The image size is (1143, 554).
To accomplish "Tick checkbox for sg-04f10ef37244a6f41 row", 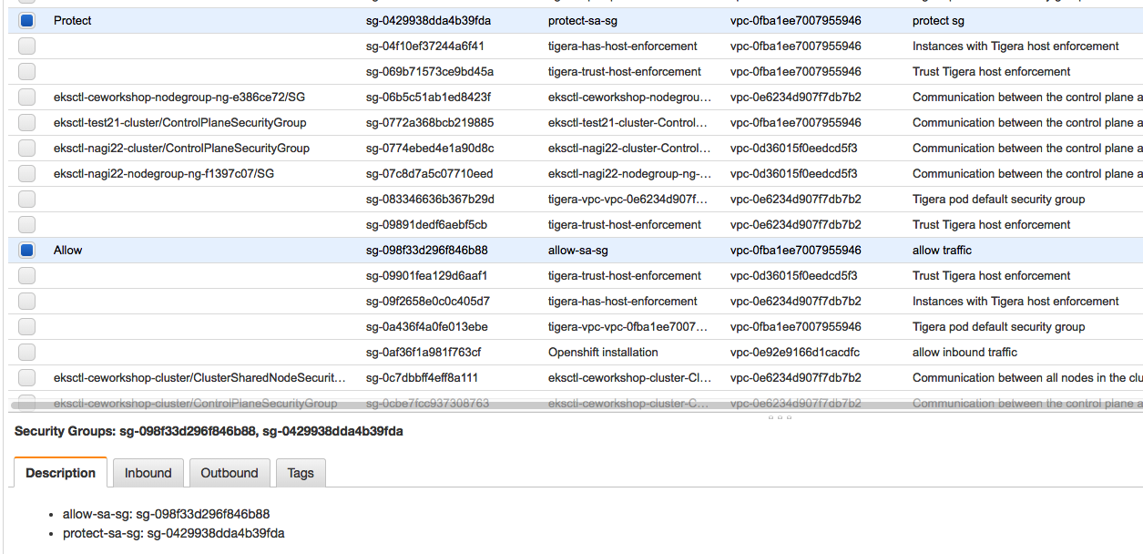I will pyautogui.click(x=26, y=46).
